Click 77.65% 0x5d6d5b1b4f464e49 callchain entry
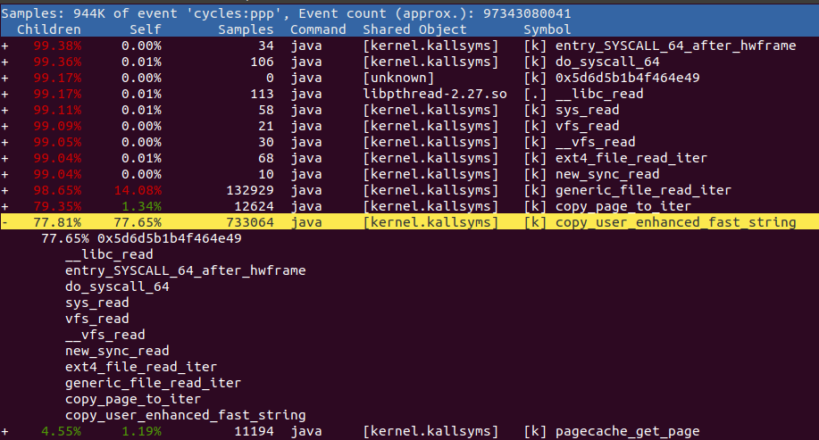This screenshot has width=819, height=440. 141,238
